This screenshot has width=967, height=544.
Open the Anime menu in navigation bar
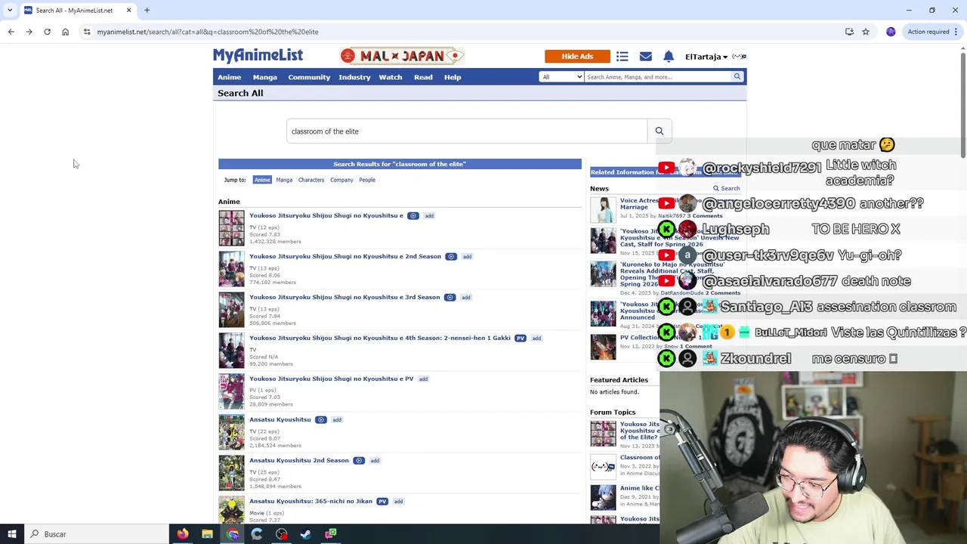(230, 77)
